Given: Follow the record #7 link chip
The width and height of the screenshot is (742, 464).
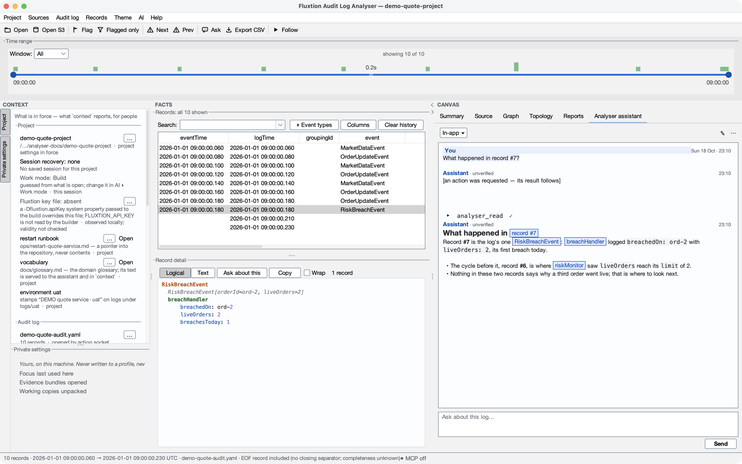Looking at the screenshot, I should [524, 233].
